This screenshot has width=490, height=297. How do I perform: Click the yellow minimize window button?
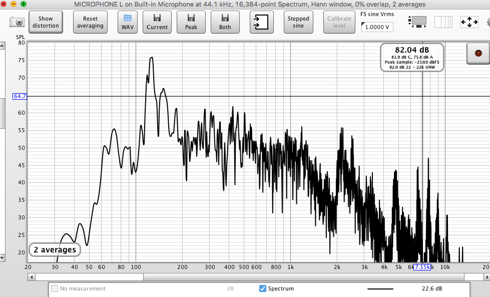[14, 4]
